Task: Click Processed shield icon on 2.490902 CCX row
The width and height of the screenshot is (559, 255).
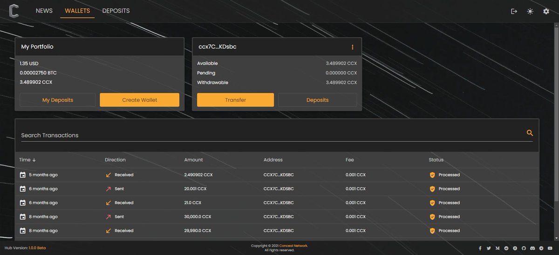Action: click(x=432, y=175)
